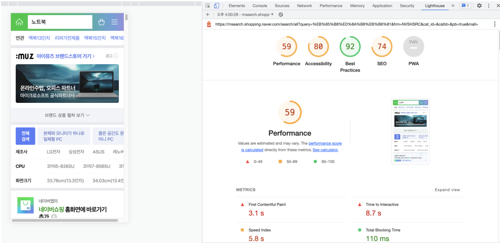The width and height of the screenshot is (500, 243).
Task: Close the DevTools panel
Action: [x=498, y=6]
